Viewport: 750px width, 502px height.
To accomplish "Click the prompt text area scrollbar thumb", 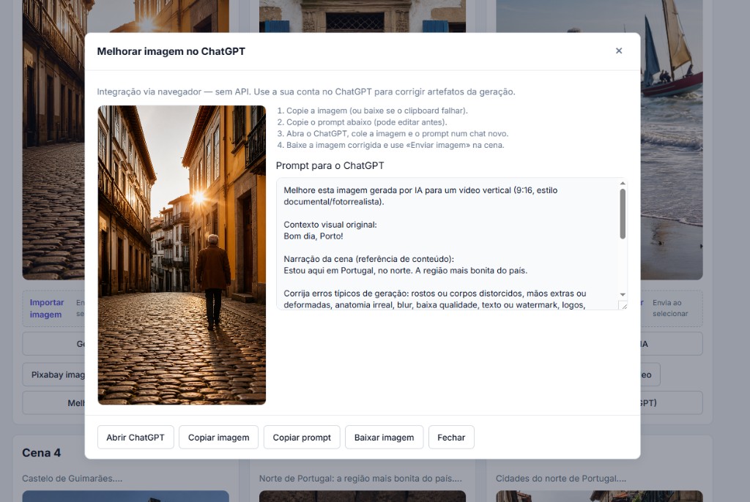I will pos(623,213).
